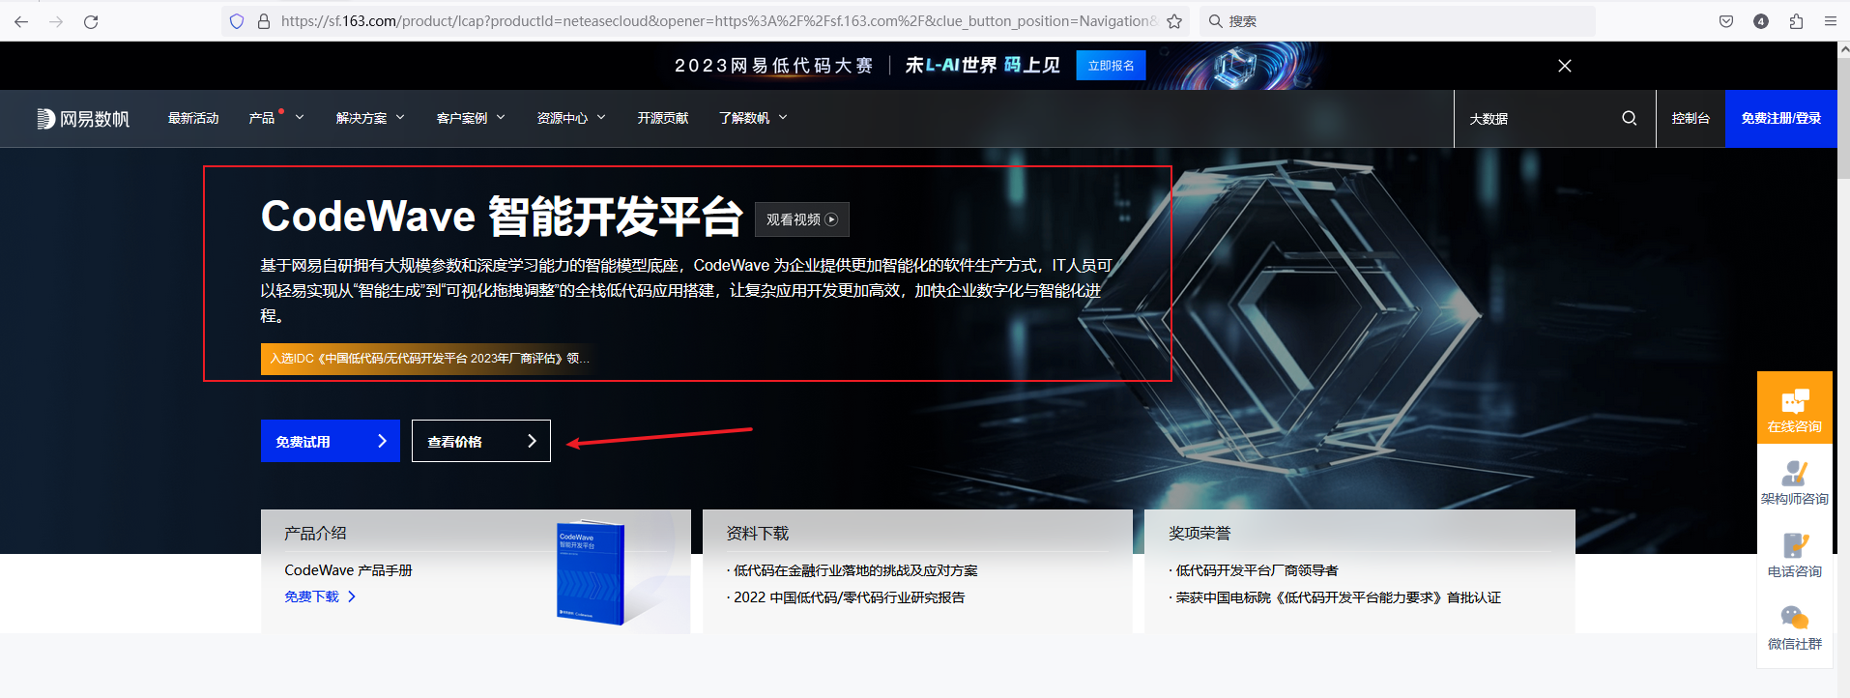Click the 产品介绍 card heading

point(315,533)
